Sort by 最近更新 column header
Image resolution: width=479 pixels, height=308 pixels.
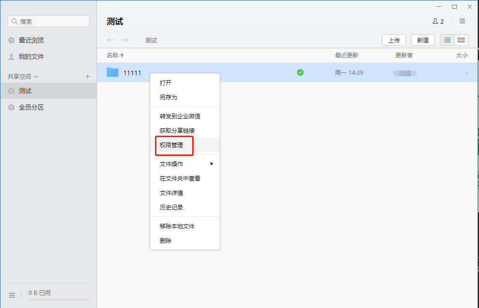[346, 56]
